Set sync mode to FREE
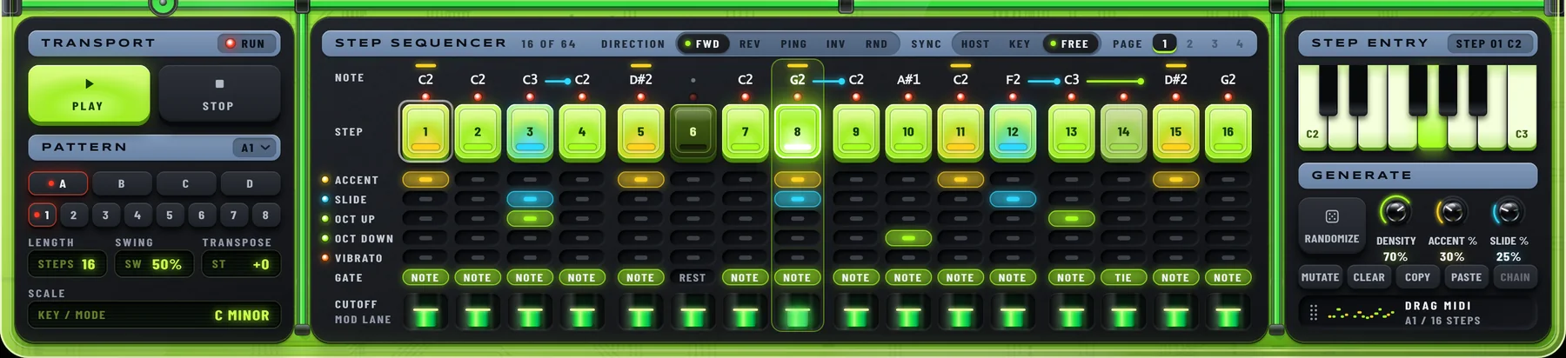Screen dimensions: 1566x358 coord(1069,43)
